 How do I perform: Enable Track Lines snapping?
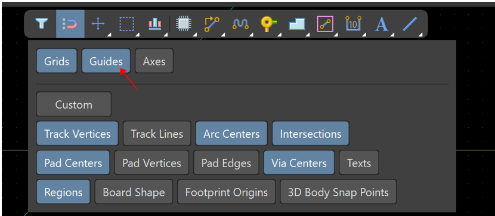pos(157,134)
